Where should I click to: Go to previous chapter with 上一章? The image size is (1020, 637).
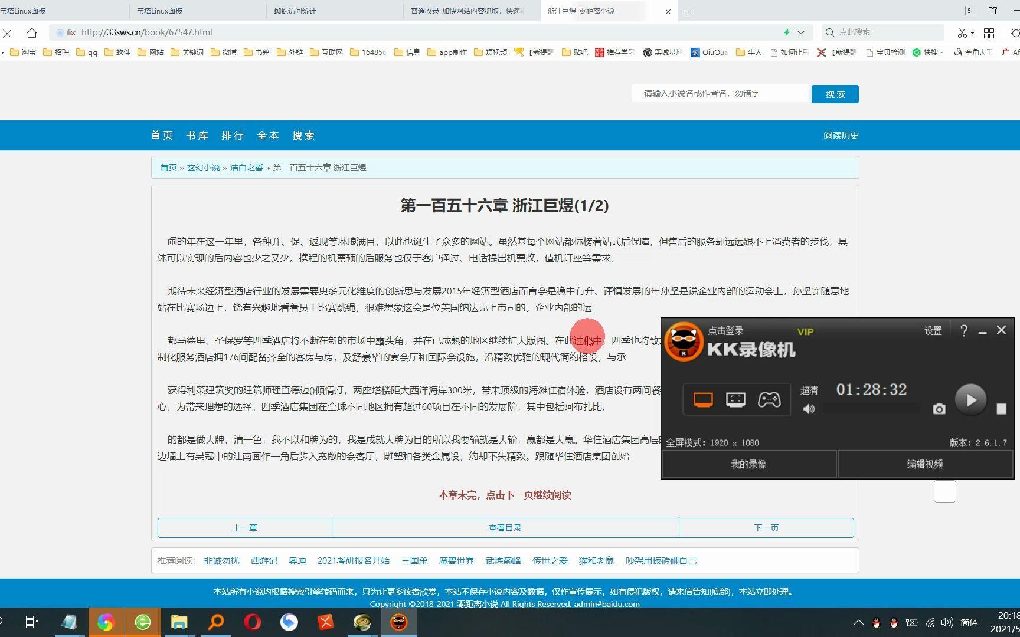(244, 528)
